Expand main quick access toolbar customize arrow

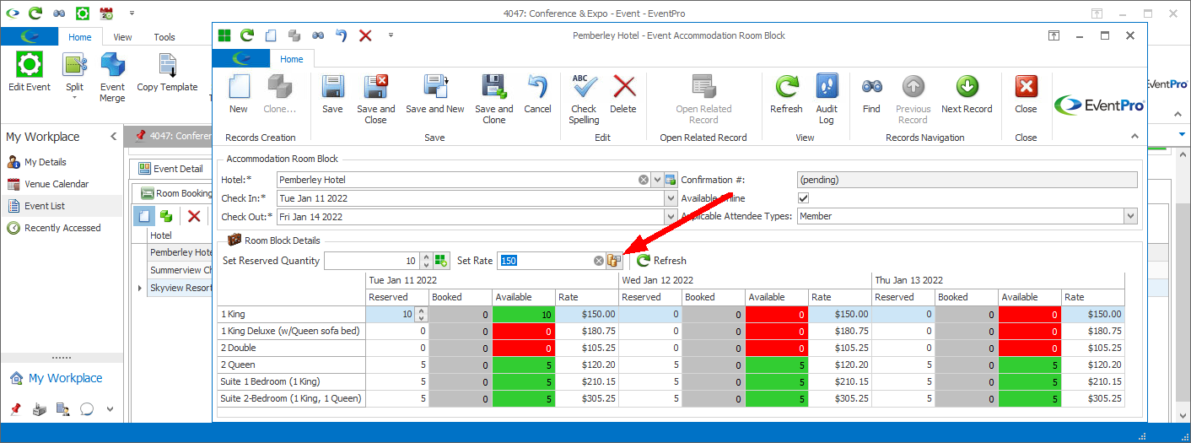point(132,14)
